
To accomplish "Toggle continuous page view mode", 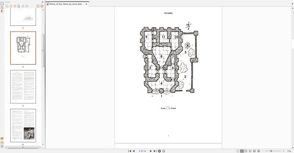I will point(242,151).
